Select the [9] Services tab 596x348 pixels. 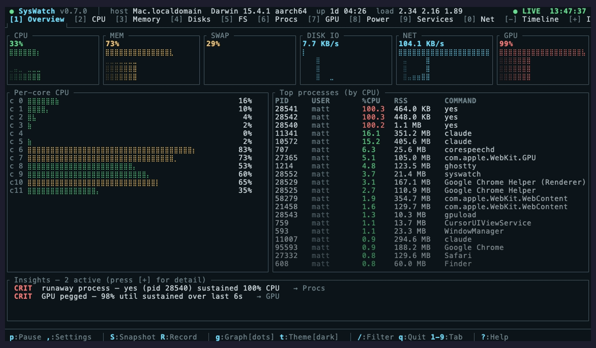(426, 19)
